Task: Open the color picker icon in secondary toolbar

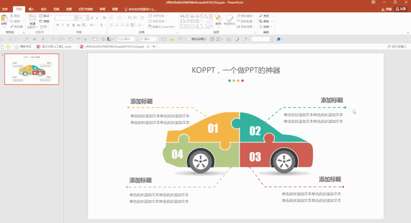Action: click(110, 39)
